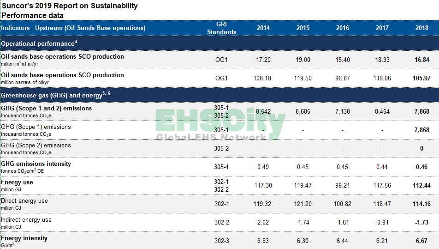
Task: Select the Energy intensity 2018 value 6.67
Action: pos(421,241)
